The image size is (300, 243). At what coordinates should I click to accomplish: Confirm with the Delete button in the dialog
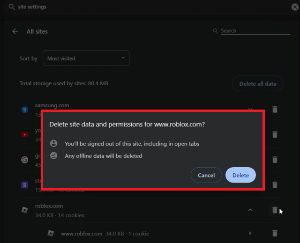[240, 175]
